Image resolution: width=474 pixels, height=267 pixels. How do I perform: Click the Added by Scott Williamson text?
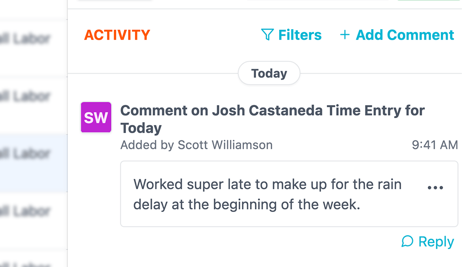(x=196, y=145)
